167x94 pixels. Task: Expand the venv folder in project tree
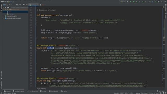(x=5, y=9)
